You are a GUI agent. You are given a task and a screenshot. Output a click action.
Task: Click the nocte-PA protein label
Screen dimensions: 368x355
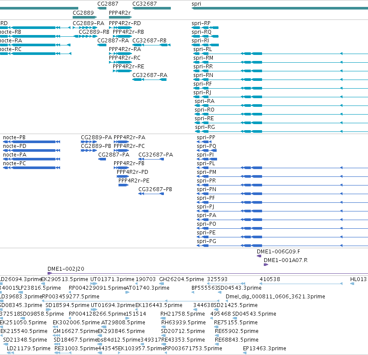click(x=15, y=155)
